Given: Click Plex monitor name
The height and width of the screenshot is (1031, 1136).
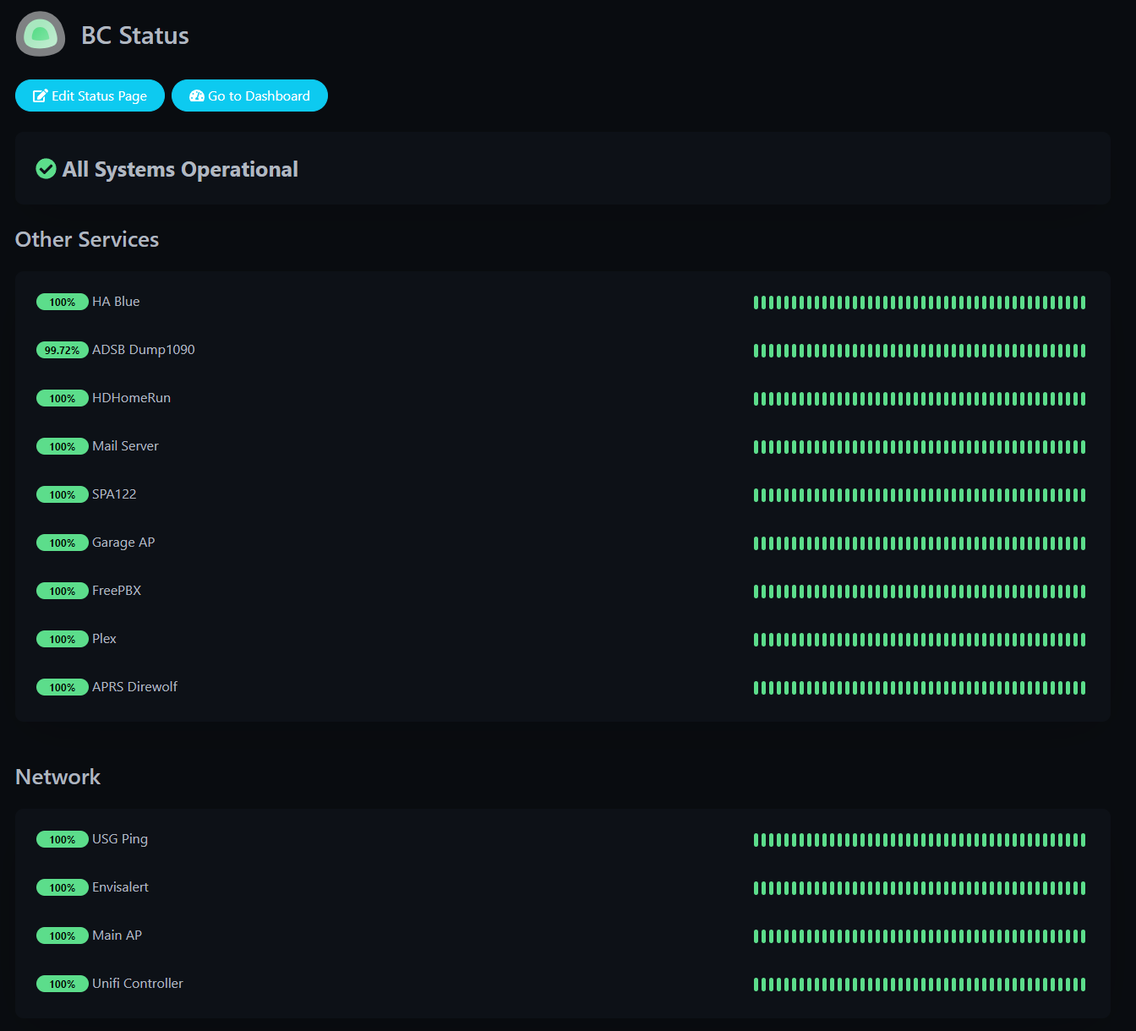Looking at the screenshot, I should click(104, 639).
